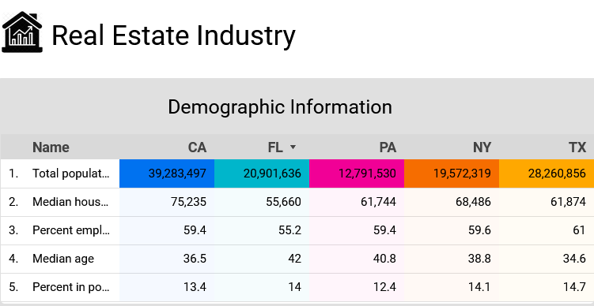Click the Percent in poverty row label
Viewport: 594px width, 306px height.
coord(71,287)
